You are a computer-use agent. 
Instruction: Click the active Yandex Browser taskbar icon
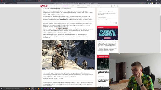click(32, 89)
